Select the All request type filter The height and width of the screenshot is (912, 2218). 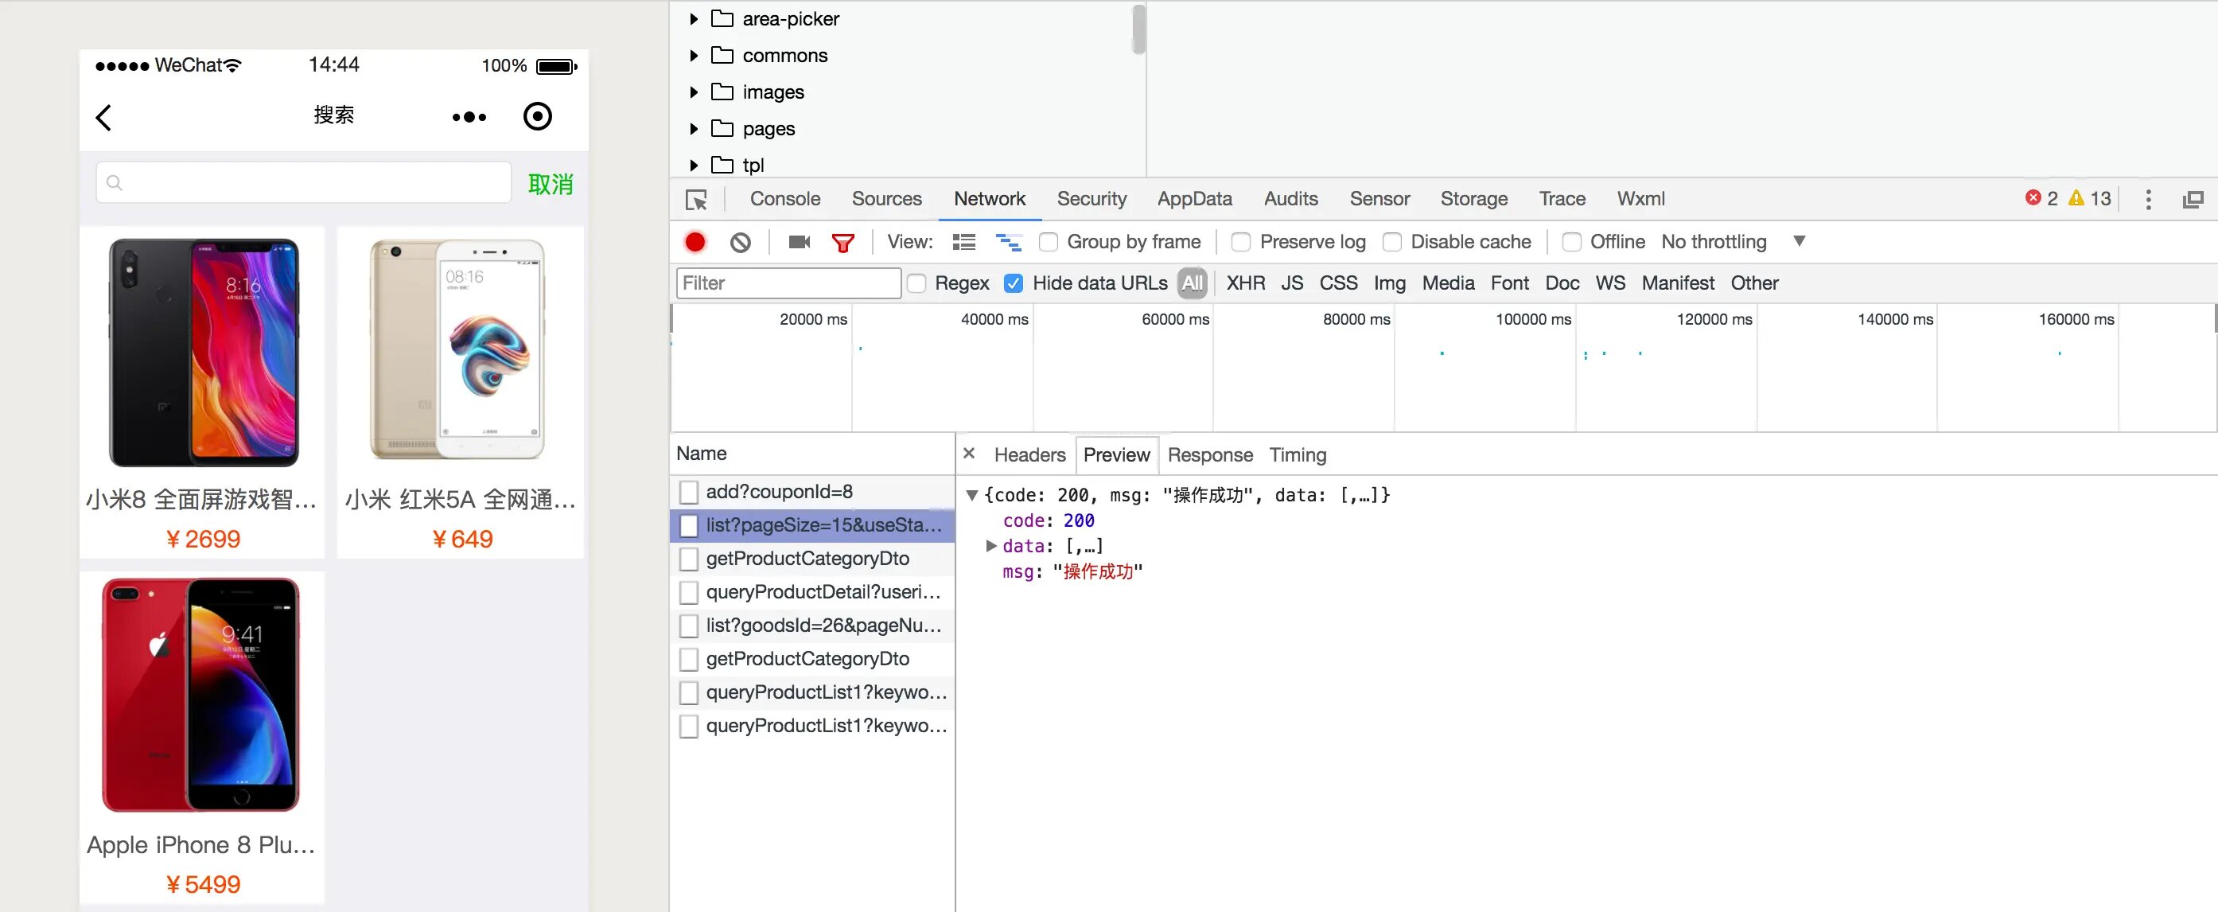point(1192,283)
